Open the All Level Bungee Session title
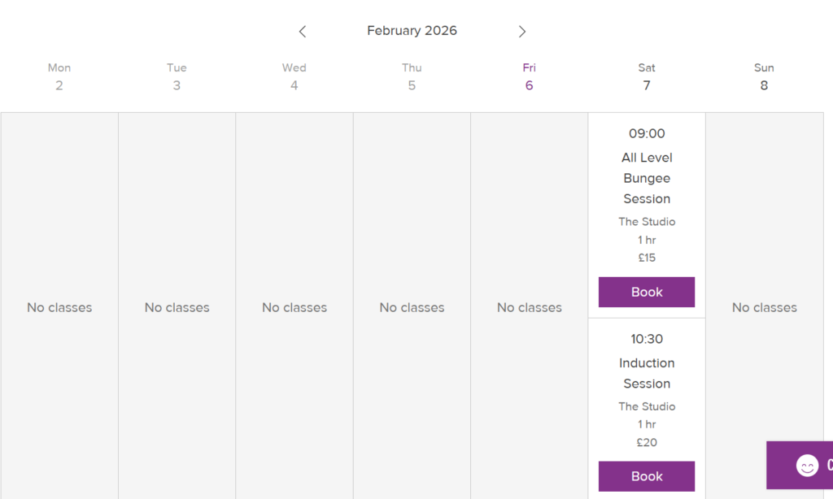The image size is (833, 499). click(647, 178)
